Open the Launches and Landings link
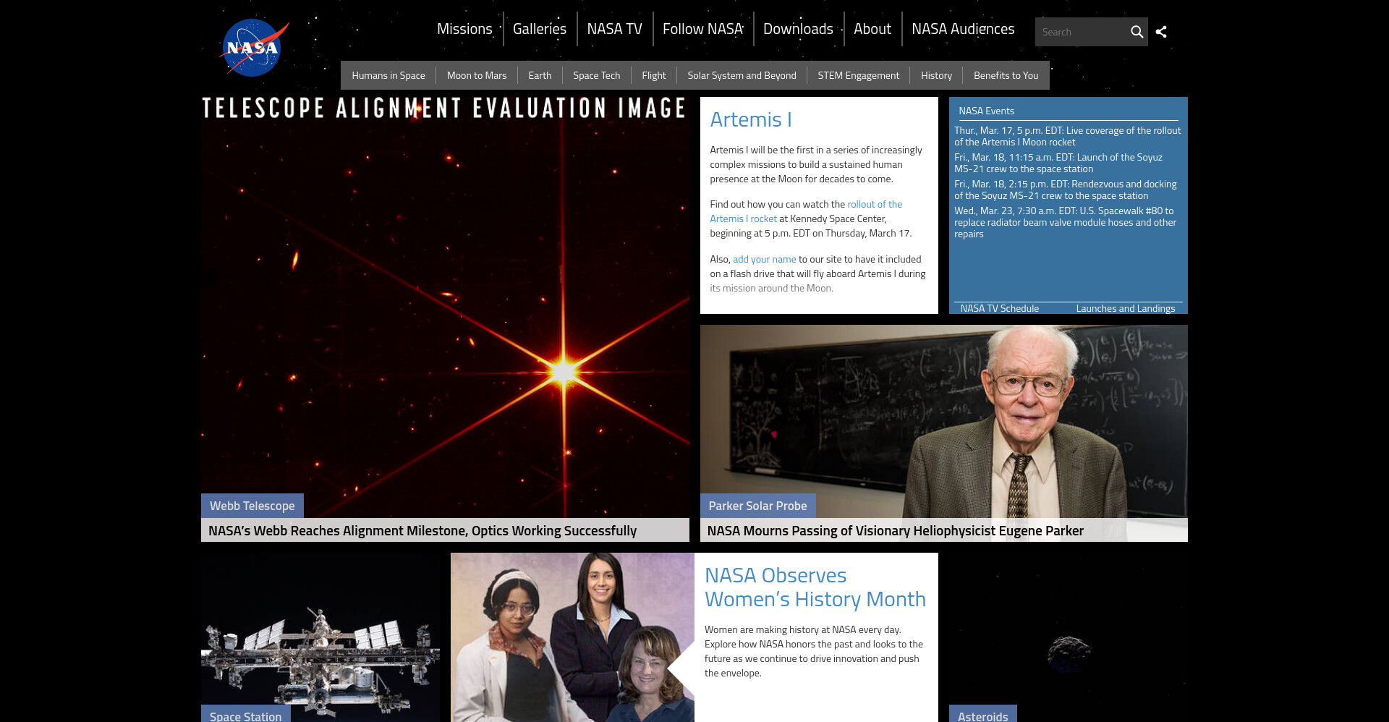The width and height of the screenshot is (1389, 722). pos(1125,308)
